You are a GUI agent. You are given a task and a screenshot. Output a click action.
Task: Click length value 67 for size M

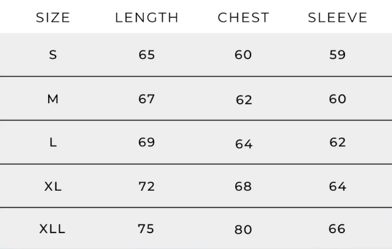coord(147,99)
